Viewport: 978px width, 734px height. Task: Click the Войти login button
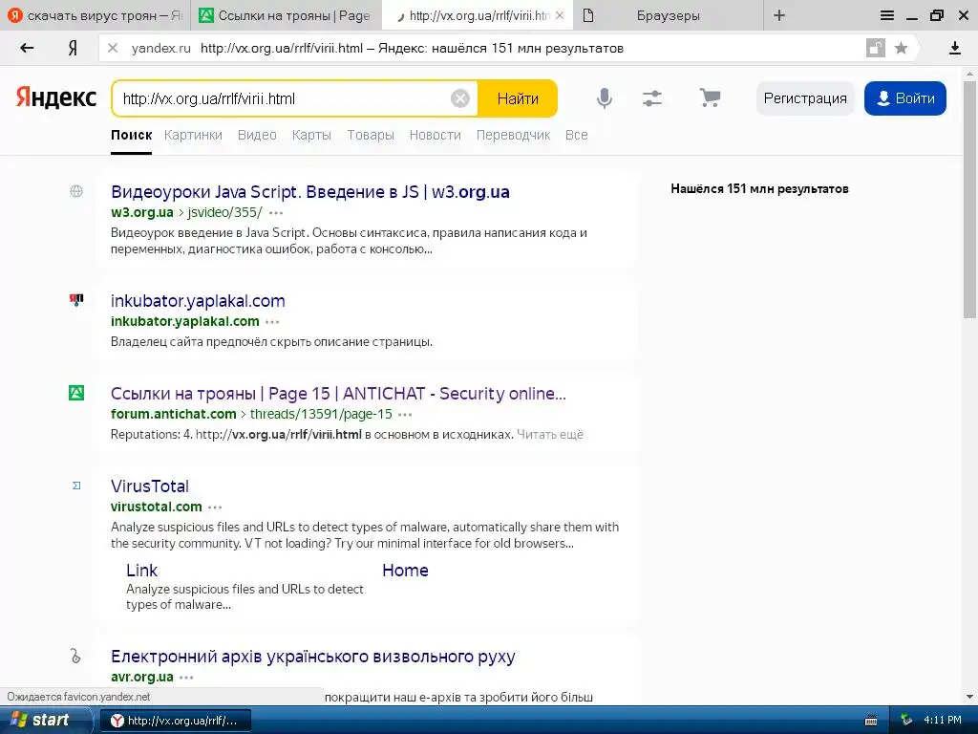pyautogui.click(x=905, y=98)
